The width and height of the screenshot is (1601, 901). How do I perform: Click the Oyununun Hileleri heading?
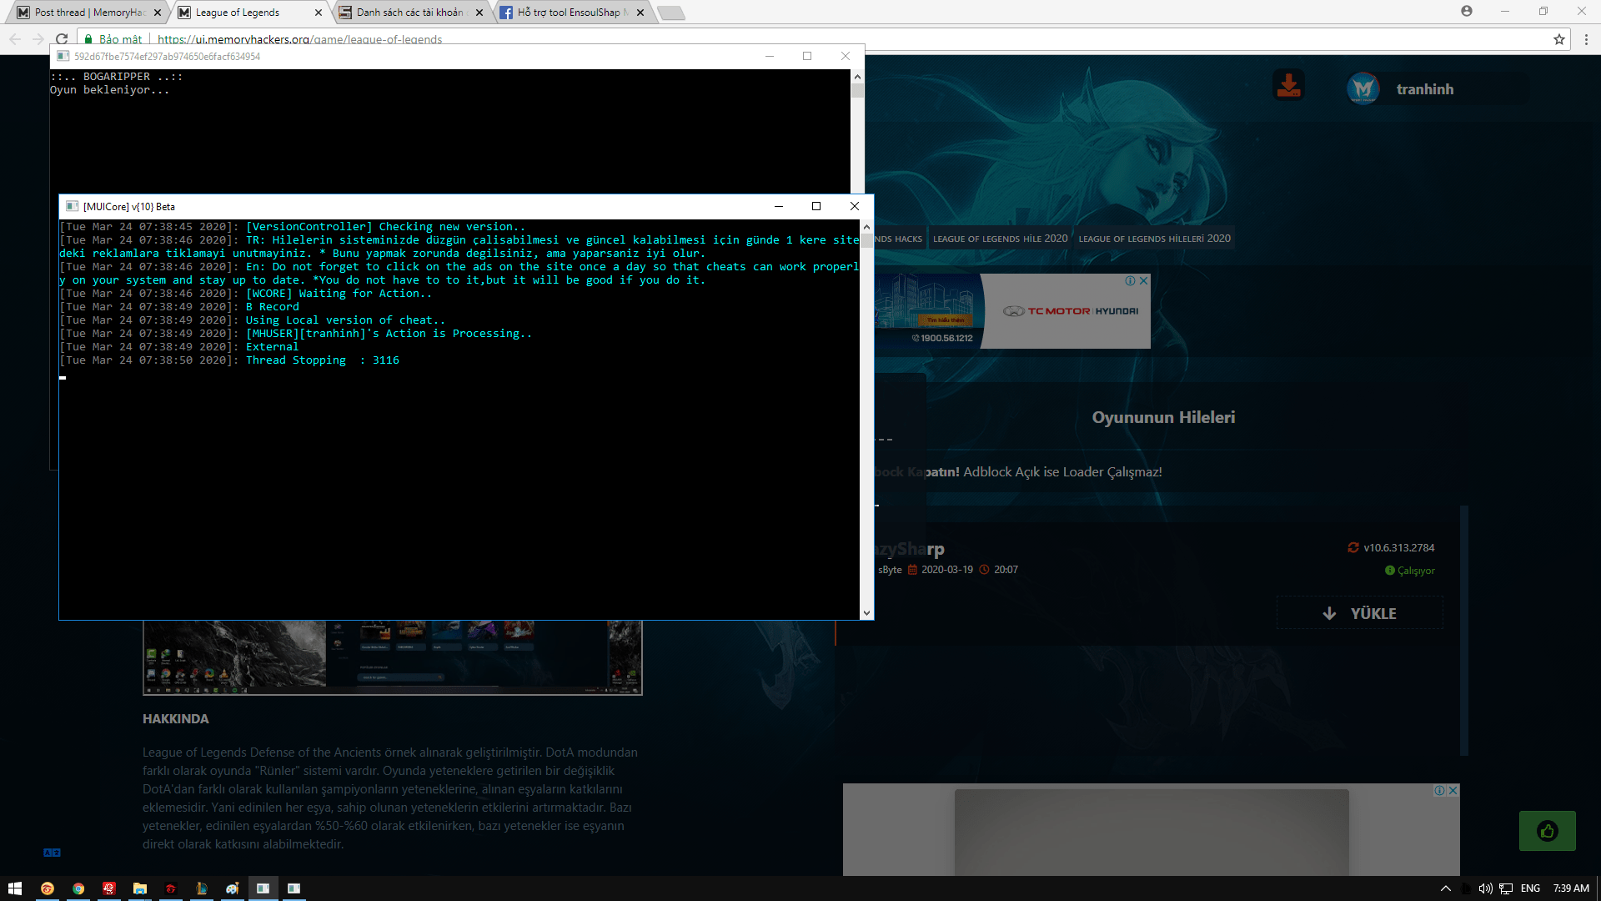pyautogui.click(x=1164, y=417)
